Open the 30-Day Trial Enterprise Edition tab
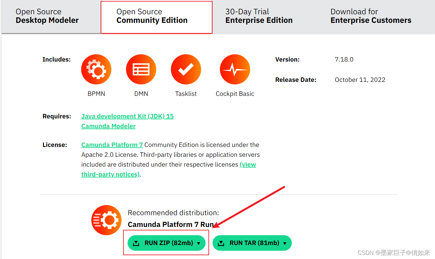 [259, 16]
